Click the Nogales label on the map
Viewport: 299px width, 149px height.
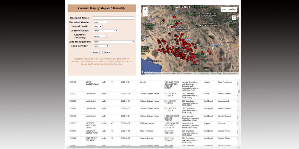[196, 65]
